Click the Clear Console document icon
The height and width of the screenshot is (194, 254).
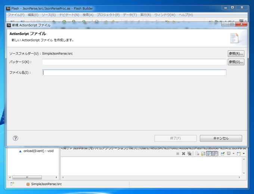(197, 154)
